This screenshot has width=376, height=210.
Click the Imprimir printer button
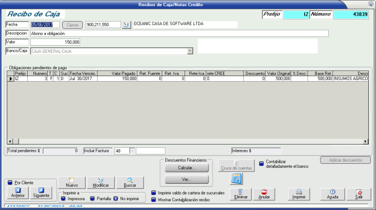(298, 194)
